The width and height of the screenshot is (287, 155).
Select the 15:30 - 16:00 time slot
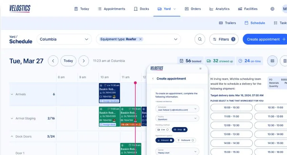271,152
